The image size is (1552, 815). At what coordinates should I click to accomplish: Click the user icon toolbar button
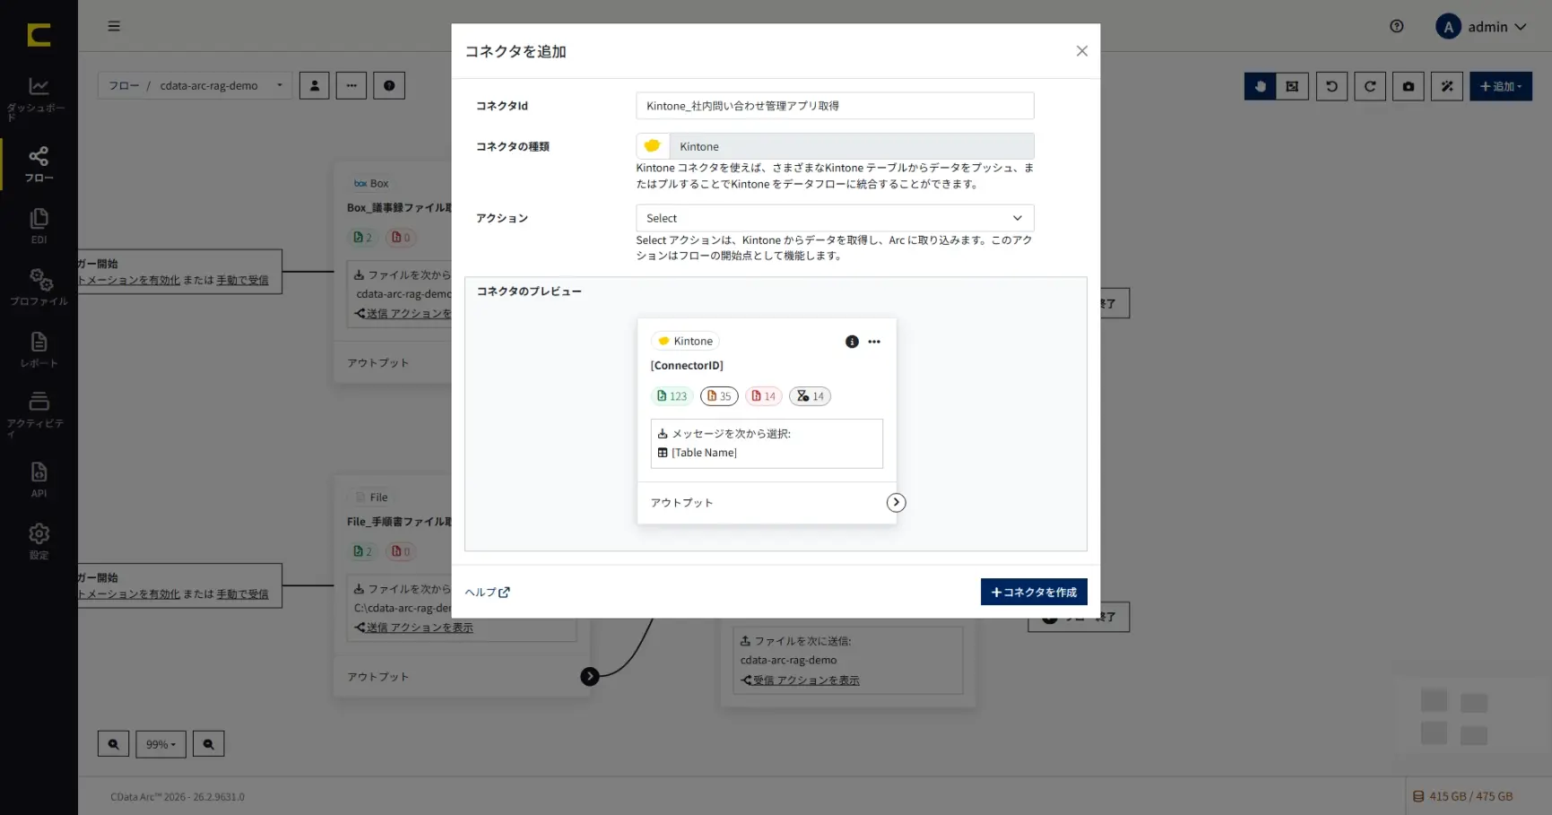click(x=314, y=86)
